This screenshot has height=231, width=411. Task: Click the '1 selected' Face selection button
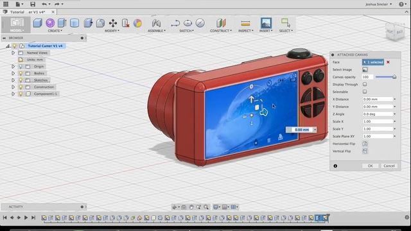point(373,62)
